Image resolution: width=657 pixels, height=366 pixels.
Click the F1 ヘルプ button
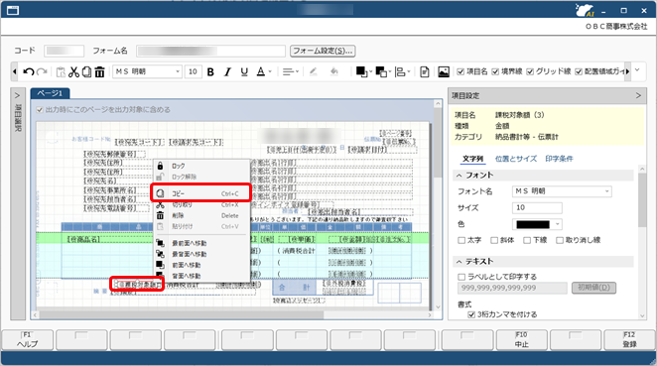(28, 340)
